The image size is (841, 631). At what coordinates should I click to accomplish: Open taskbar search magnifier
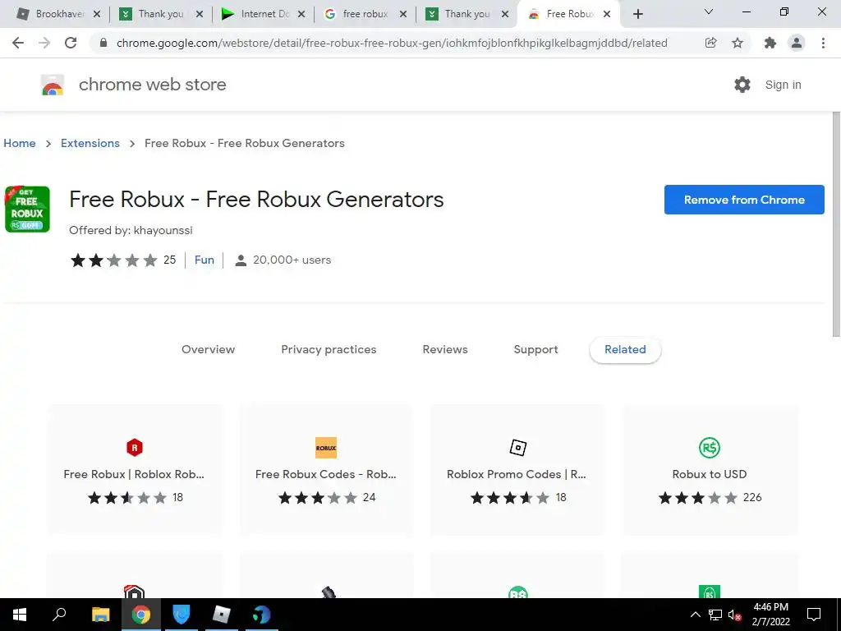click(x=59, y=615)
